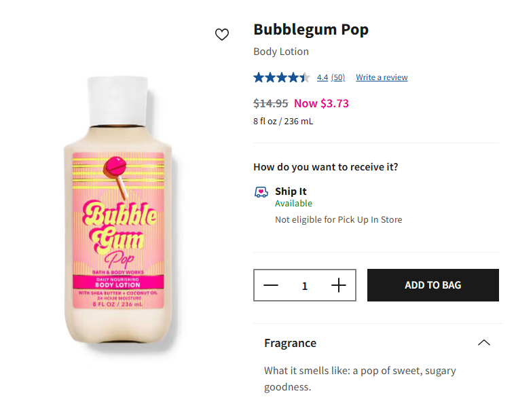Screen dimensions: 516x404
Task: Decrease quantity with the minus button
Action: click(271, 285)
